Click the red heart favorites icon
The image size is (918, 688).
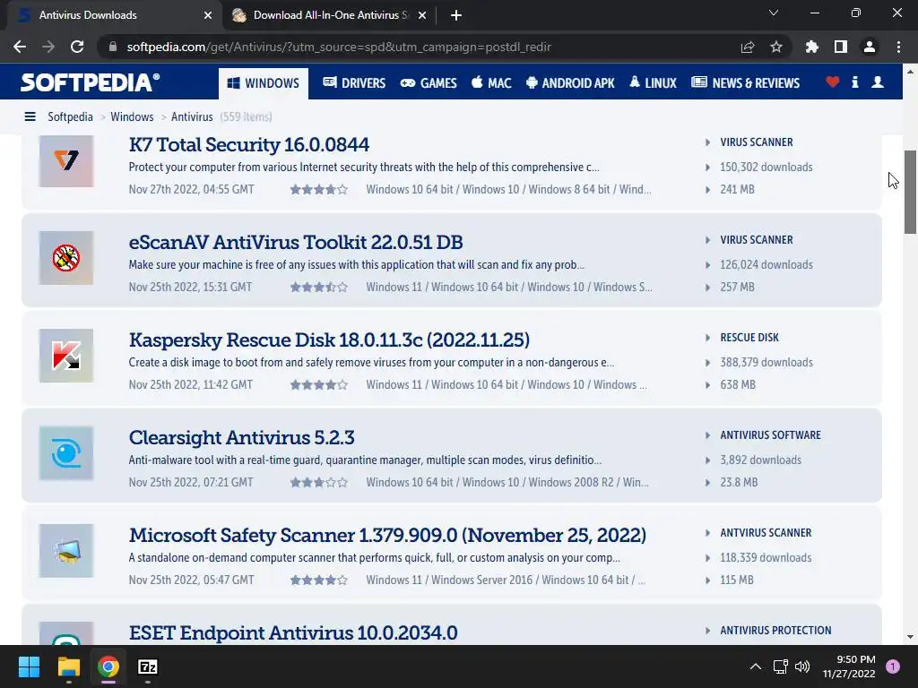click(x=833, y=82)
